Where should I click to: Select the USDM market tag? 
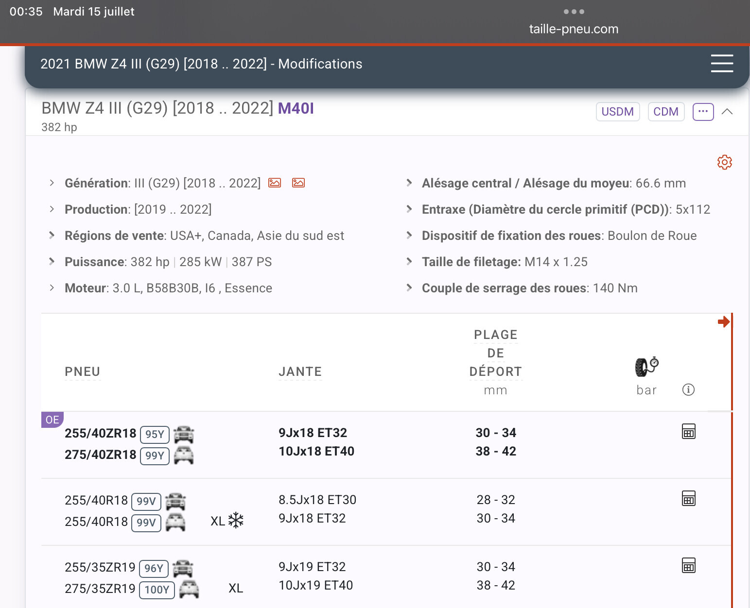click(618, 112)
